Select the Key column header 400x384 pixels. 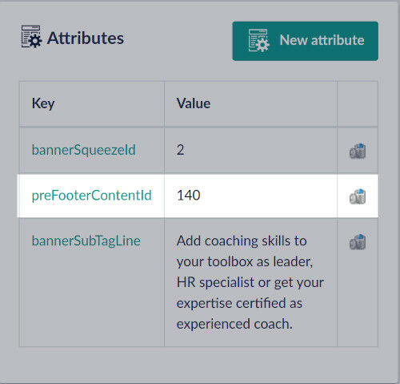pyautogui.click(x=43, y=103)
